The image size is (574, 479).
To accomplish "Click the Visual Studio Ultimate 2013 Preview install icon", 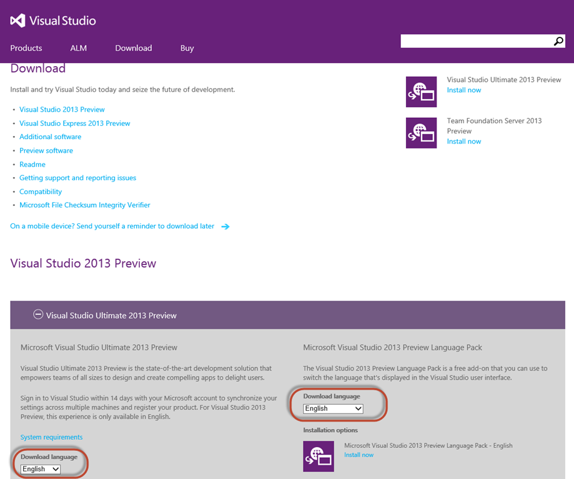I will point(421,92).
